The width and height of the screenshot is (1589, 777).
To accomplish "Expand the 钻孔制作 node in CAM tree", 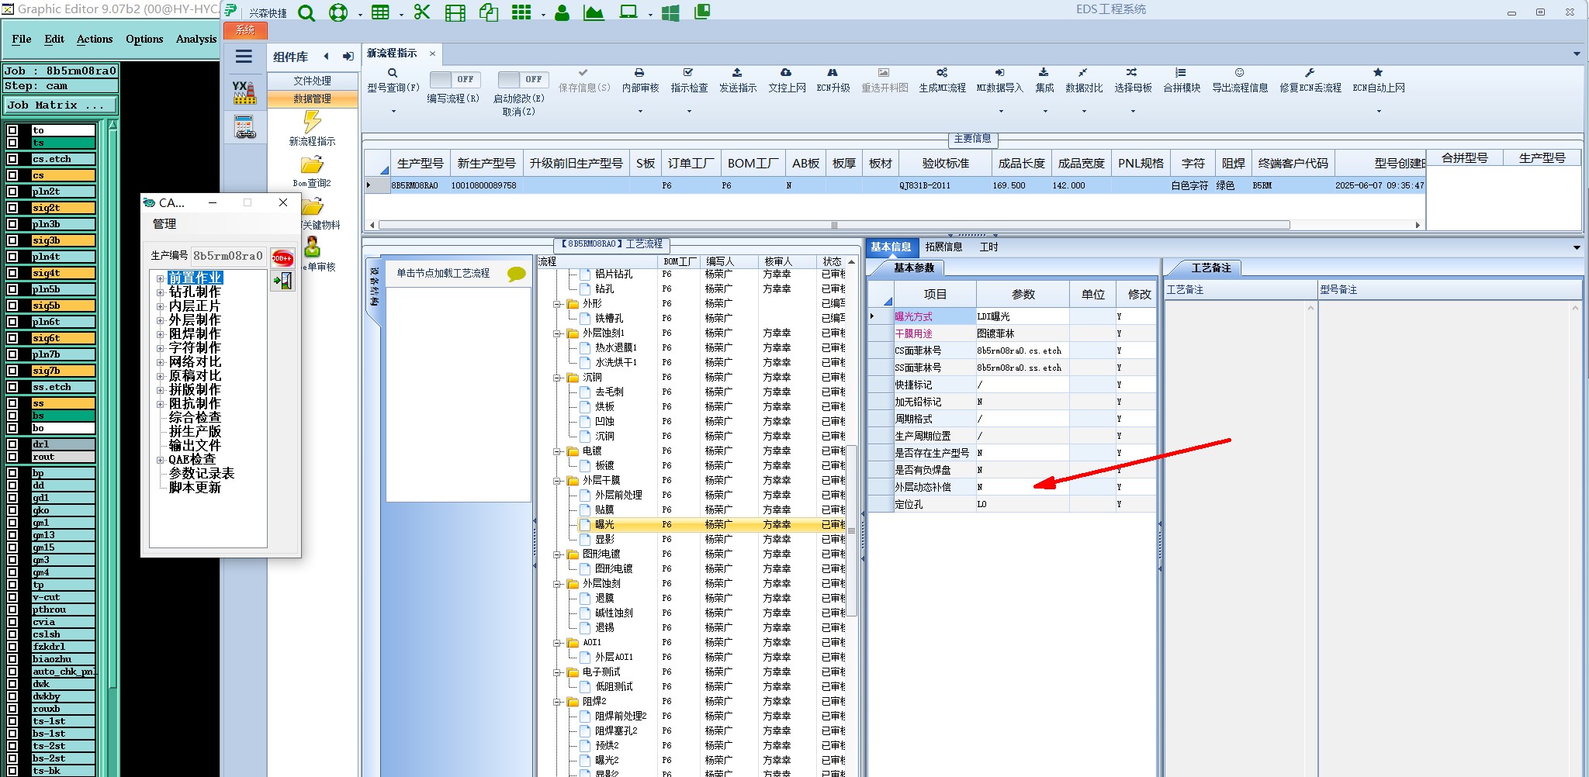I will pos(160,292).
